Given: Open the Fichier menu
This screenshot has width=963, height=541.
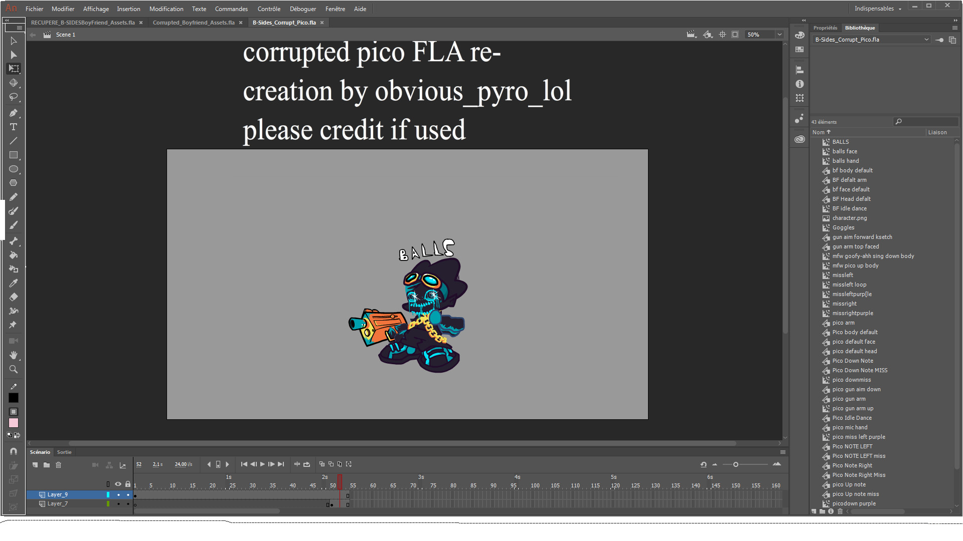Looking at the screenshot, I should tap(34, 9).
